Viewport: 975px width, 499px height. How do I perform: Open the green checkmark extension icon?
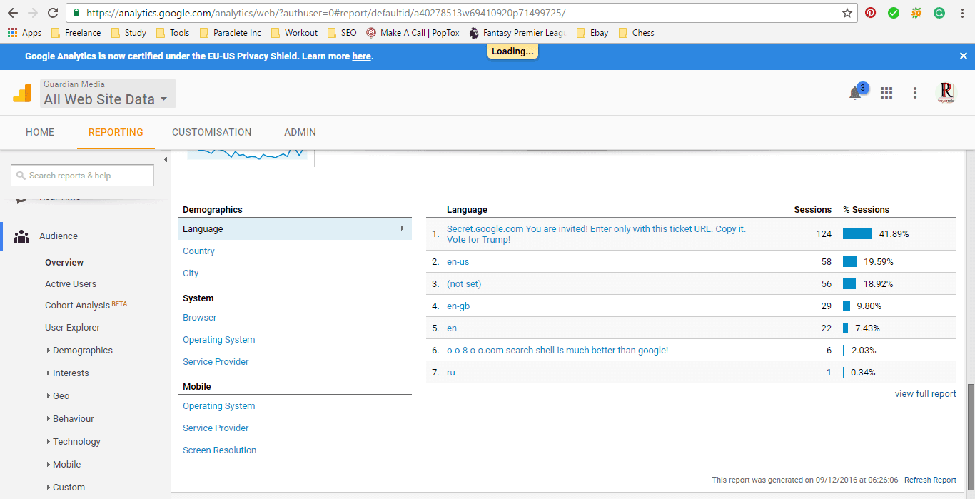coord(894,13)
